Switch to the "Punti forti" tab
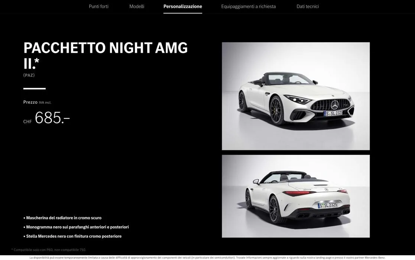 pyautogui.click(x=98, y=6)
